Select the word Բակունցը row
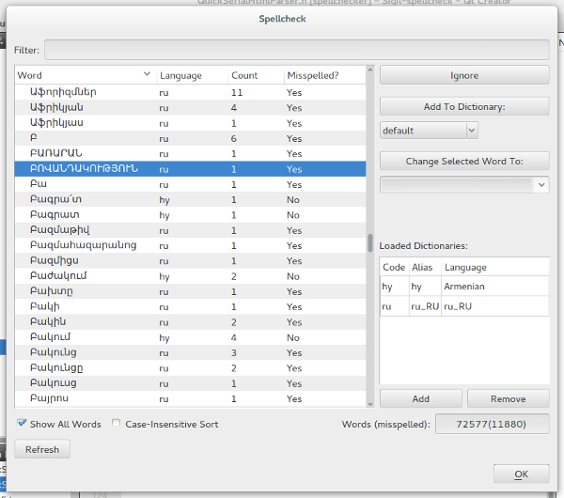Screen dimensions: 564x498 pyautogui.click(x=190, y=368)
